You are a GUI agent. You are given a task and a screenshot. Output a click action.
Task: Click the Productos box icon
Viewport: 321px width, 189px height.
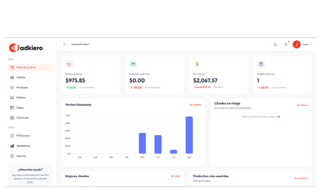click(12, 87)
